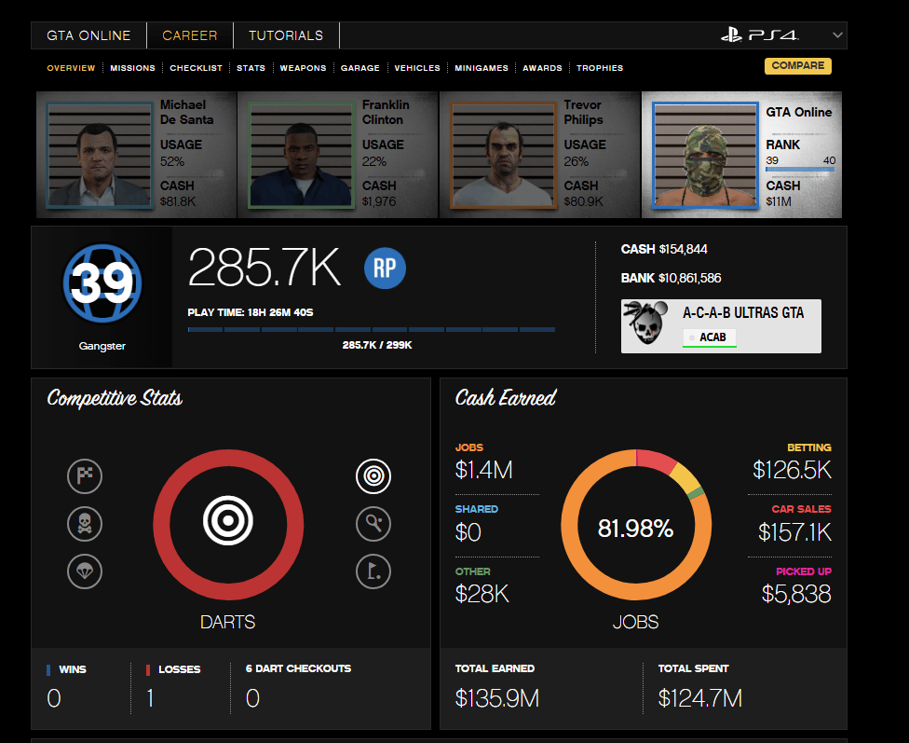
Task: Click the WINS 0 stat
Action: point(66,688)
